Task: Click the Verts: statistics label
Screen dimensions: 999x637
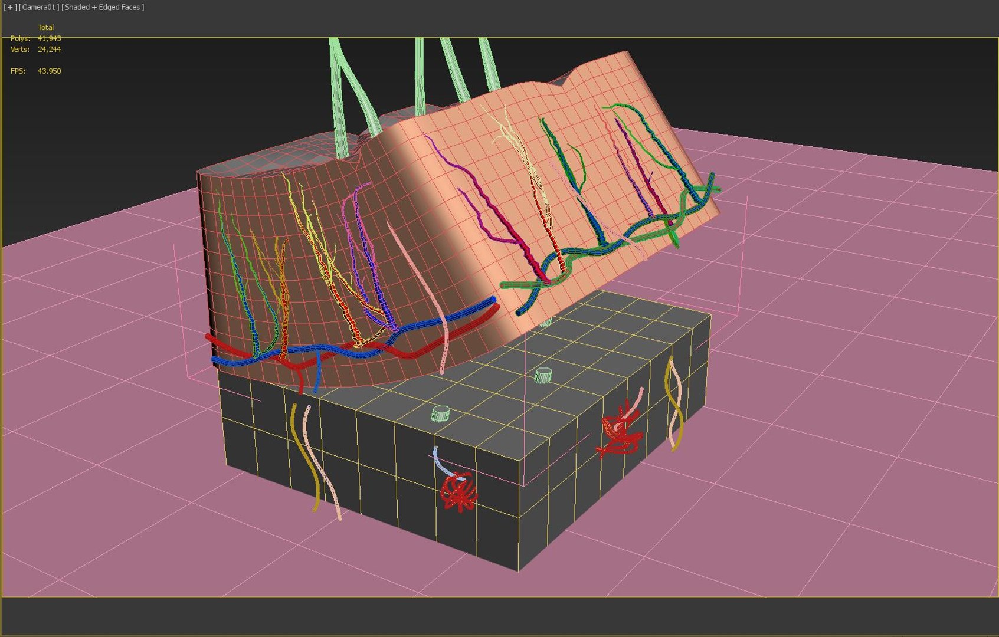Action: tap(20, 50)
